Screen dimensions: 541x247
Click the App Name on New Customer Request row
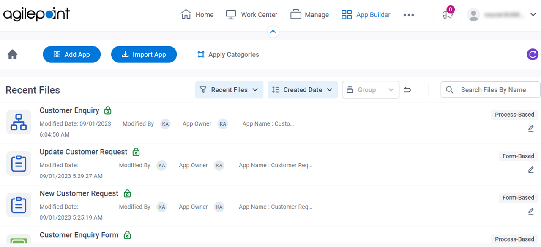coord(276,207)
